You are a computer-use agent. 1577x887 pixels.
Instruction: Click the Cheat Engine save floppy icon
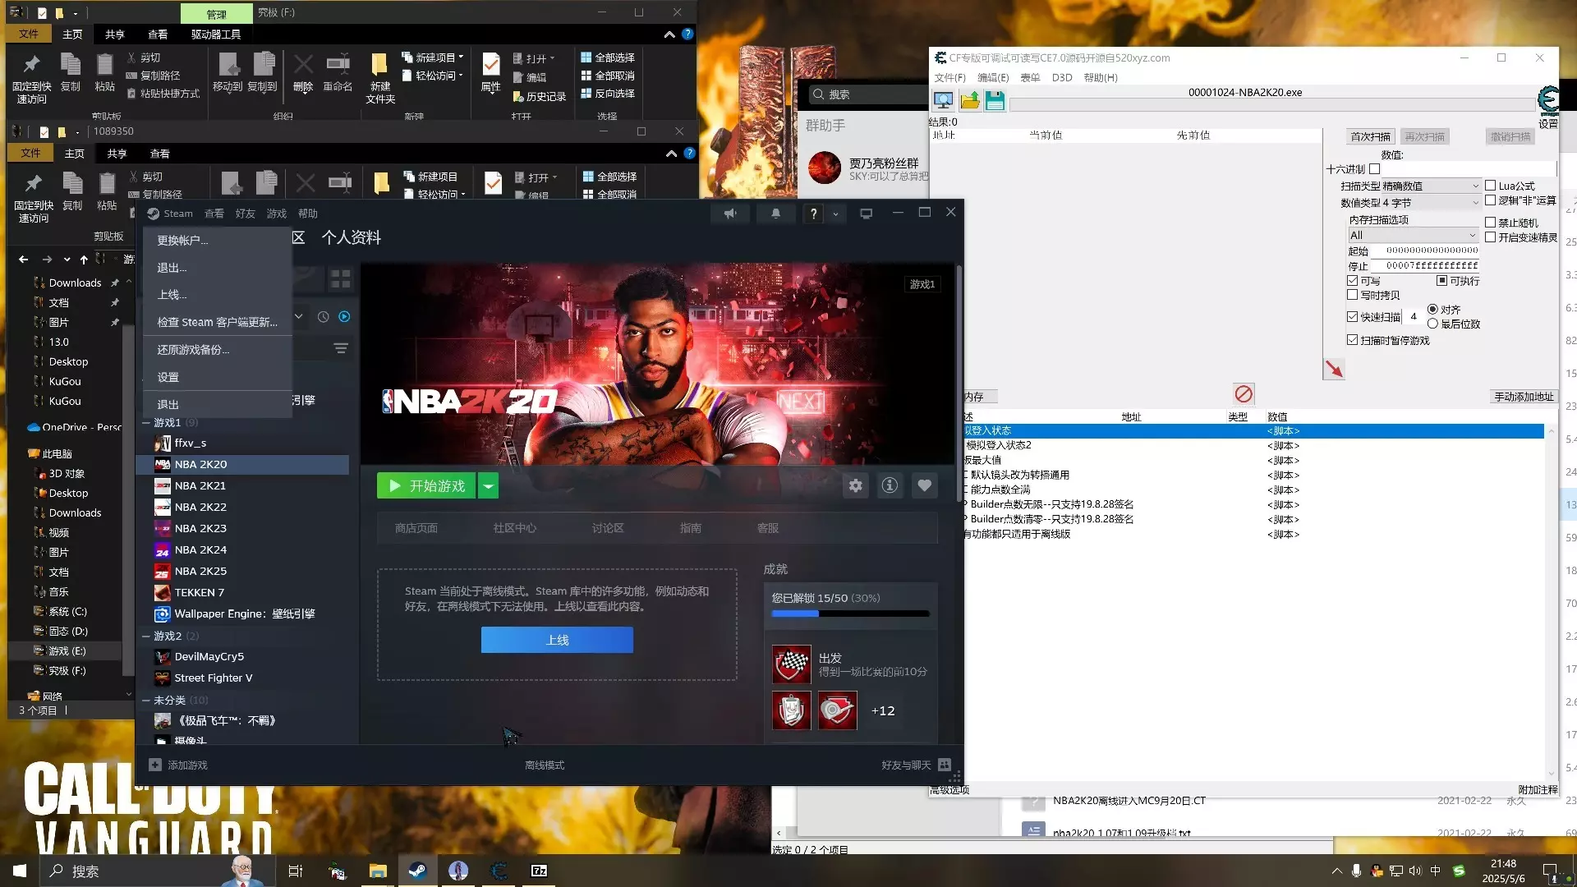[x=995, y=101]
